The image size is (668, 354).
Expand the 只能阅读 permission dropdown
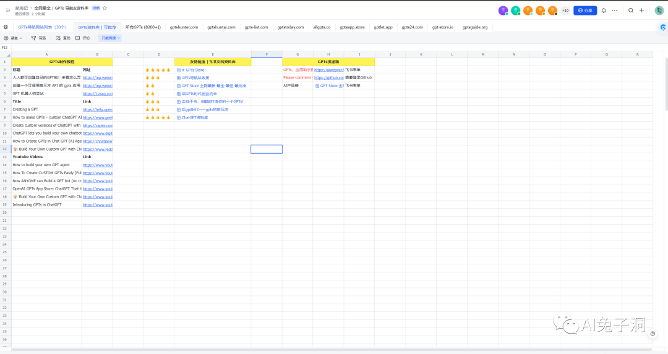[110, 38]
